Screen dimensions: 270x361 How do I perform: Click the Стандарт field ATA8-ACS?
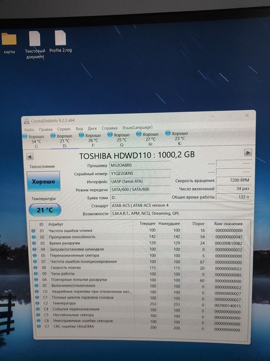pyautogui.click(x=182, y=205)
